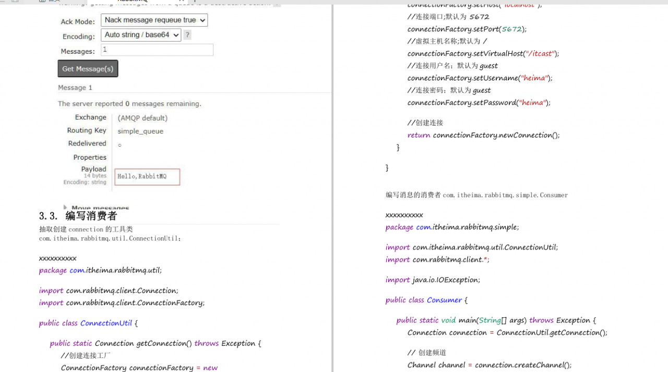Click the question-mark help icon beside Encoding
Viewport: 668px width, 372px height.
tap(187, 35)
